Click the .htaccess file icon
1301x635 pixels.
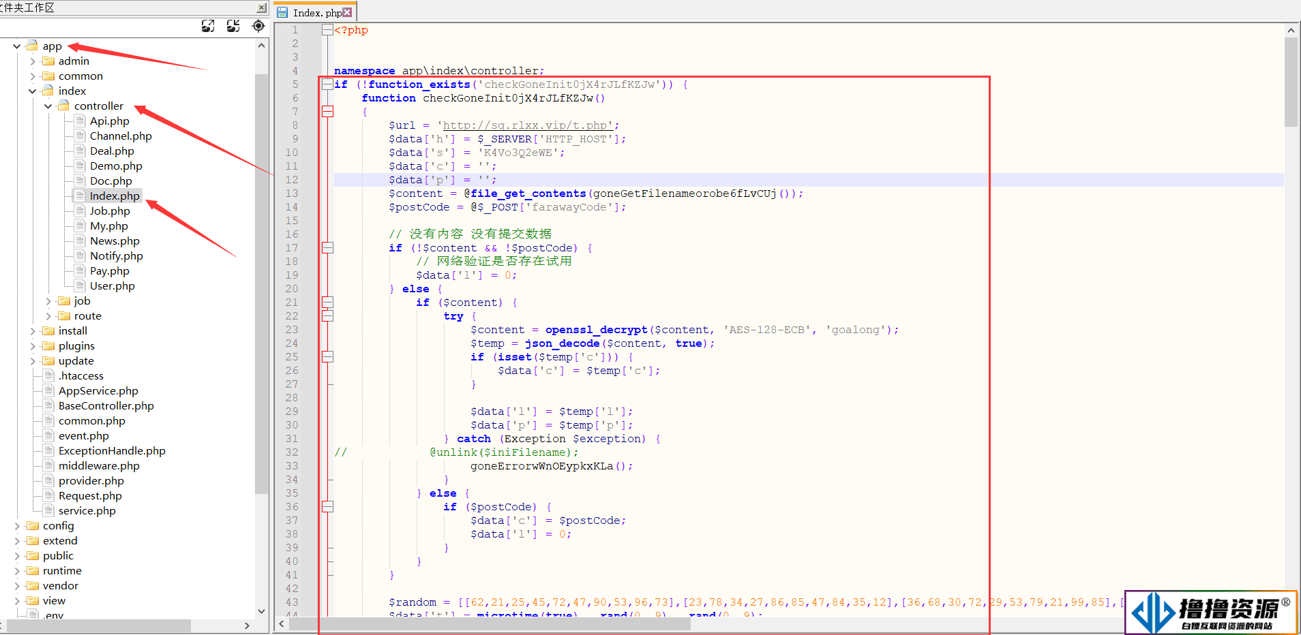click(x=48, y=375)
